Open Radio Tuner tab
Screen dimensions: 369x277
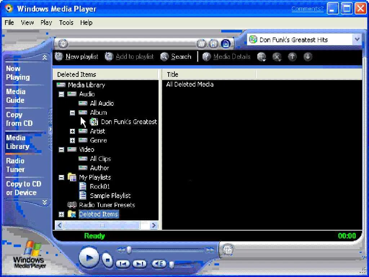15,165
